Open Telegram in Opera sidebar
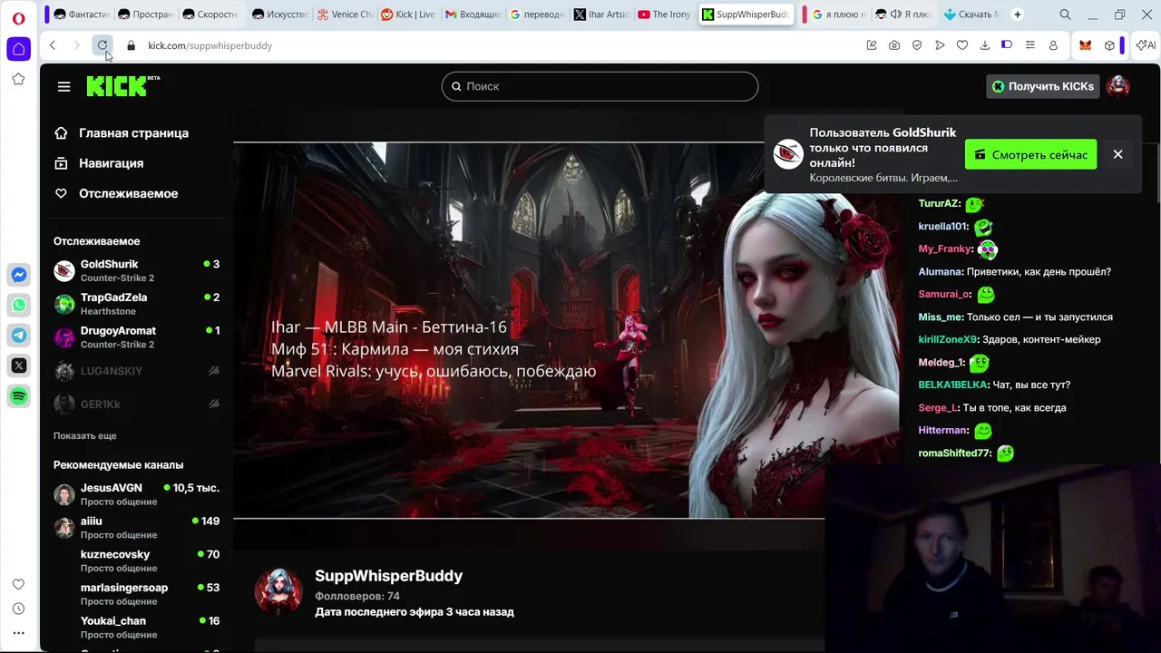The image size is (1161, 653). pos(18,336)
